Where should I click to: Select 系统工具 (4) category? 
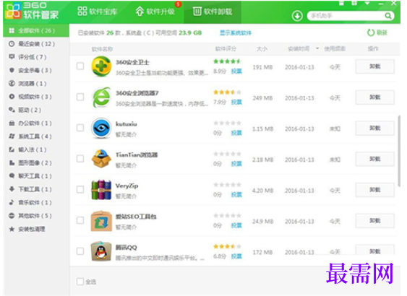tap(30, 136)
